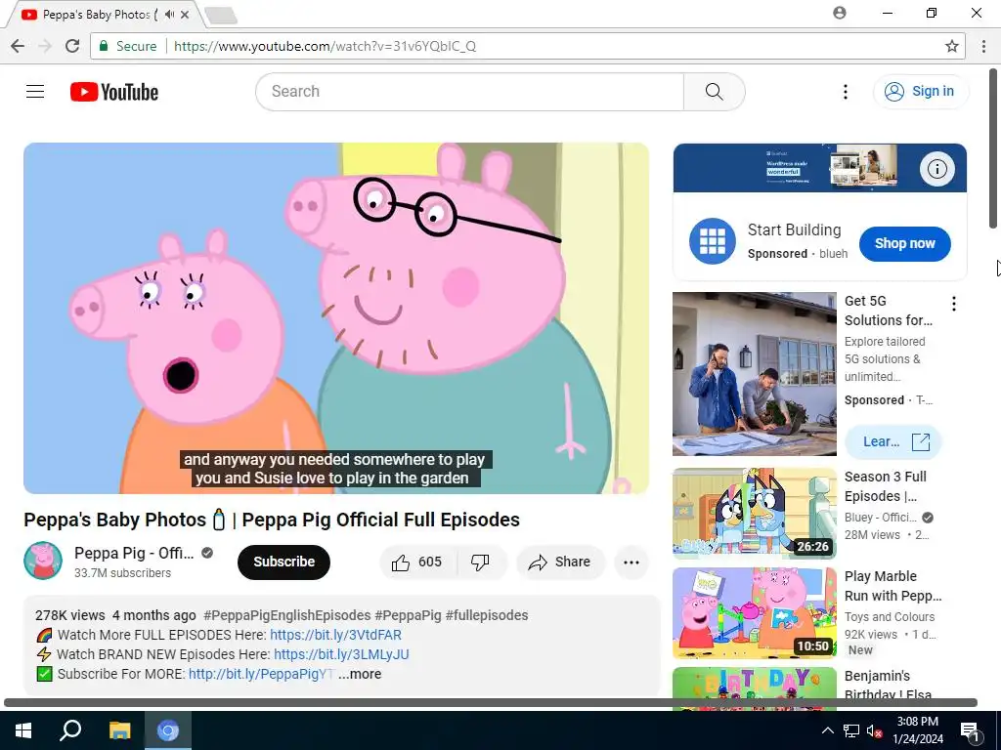The width and height of the screenshot is (1001, 750).
Task: Open network status tray icon
Action: pos(851,730)
